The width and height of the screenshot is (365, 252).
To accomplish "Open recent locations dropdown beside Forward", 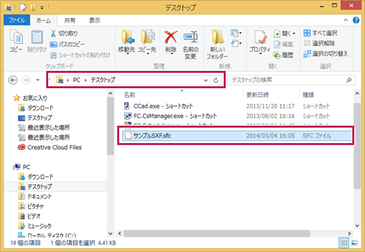I will pyautogui.click(x=38, y=80).
